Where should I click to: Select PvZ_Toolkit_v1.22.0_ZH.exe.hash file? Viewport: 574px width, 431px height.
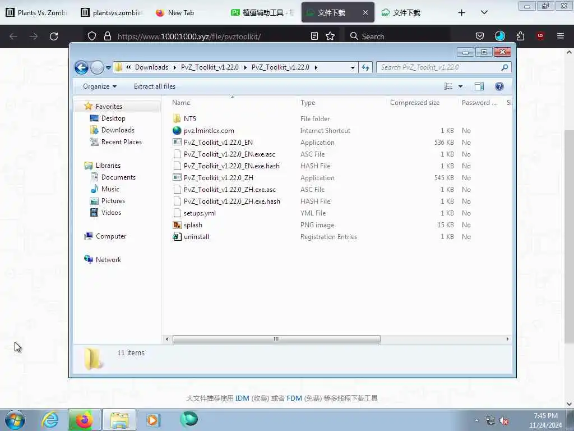point(232,201)
